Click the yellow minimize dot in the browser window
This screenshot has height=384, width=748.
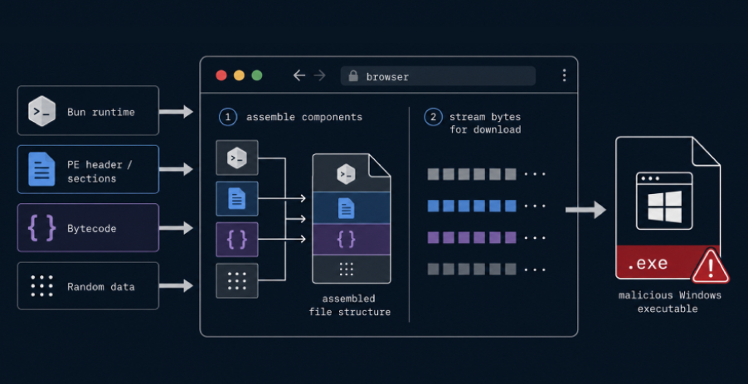tap(239, 75)
